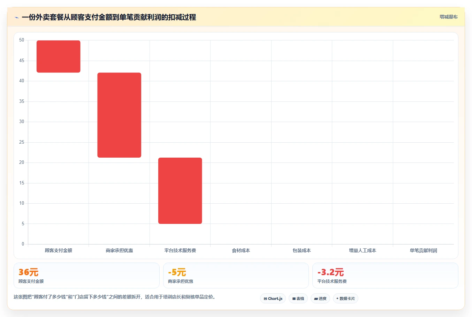Click the y-axis value 0

[23, 244]
